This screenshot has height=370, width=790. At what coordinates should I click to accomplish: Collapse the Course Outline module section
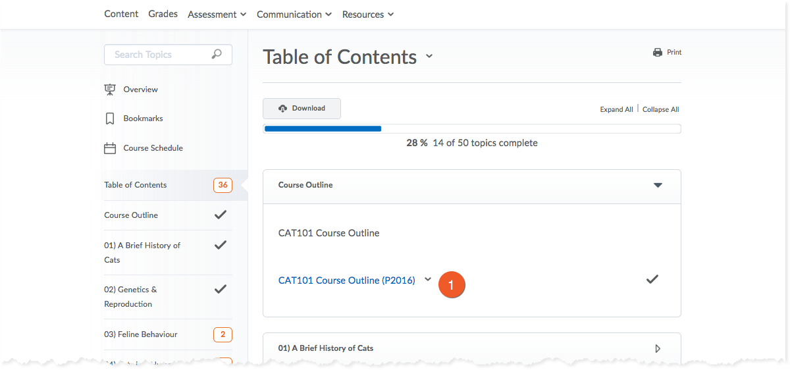pyautogui.click(x=657, y=186)
